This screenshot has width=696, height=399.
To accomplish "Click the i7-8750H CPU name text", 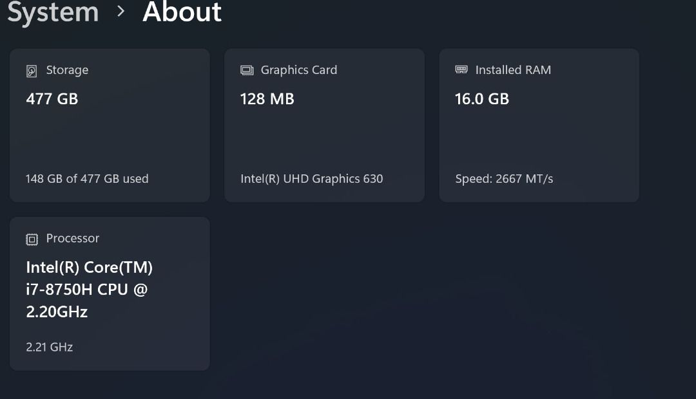I will click(x=89, y=290).
